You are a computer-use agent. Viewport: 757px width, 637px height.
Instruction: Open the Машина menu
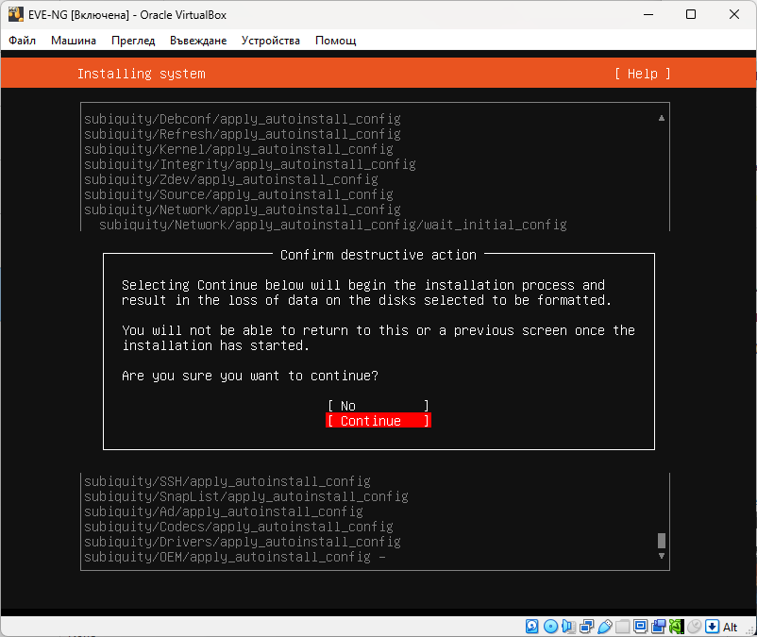[74, 41]
